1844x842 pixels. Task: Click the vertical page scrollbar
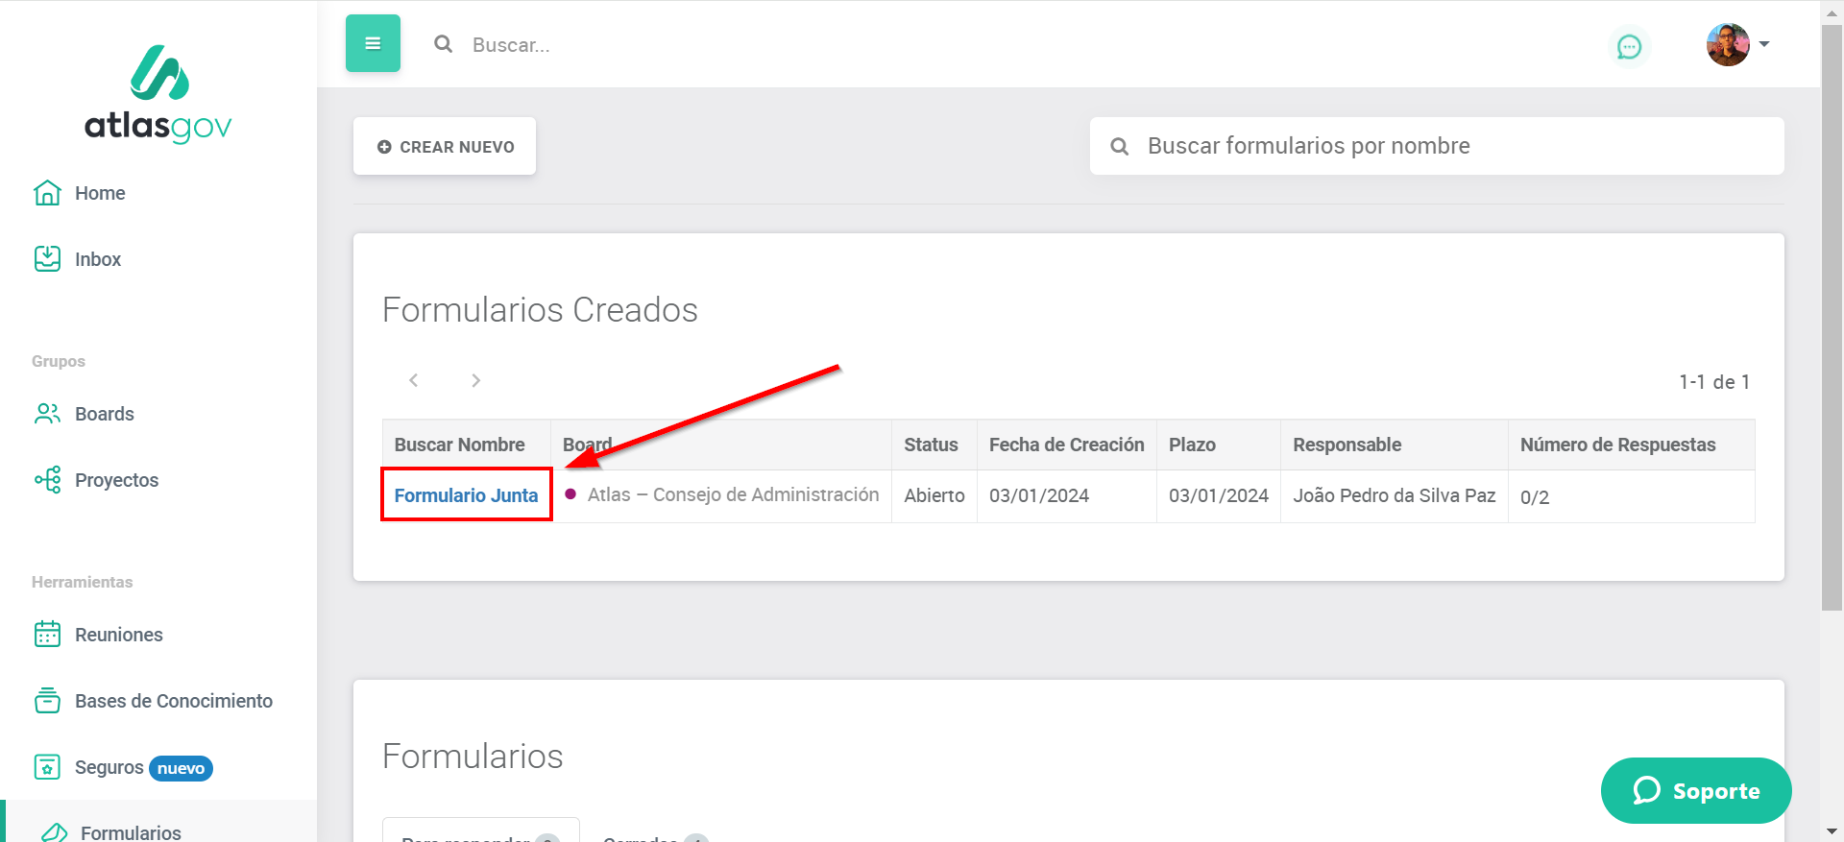(x=1832, y=317)
